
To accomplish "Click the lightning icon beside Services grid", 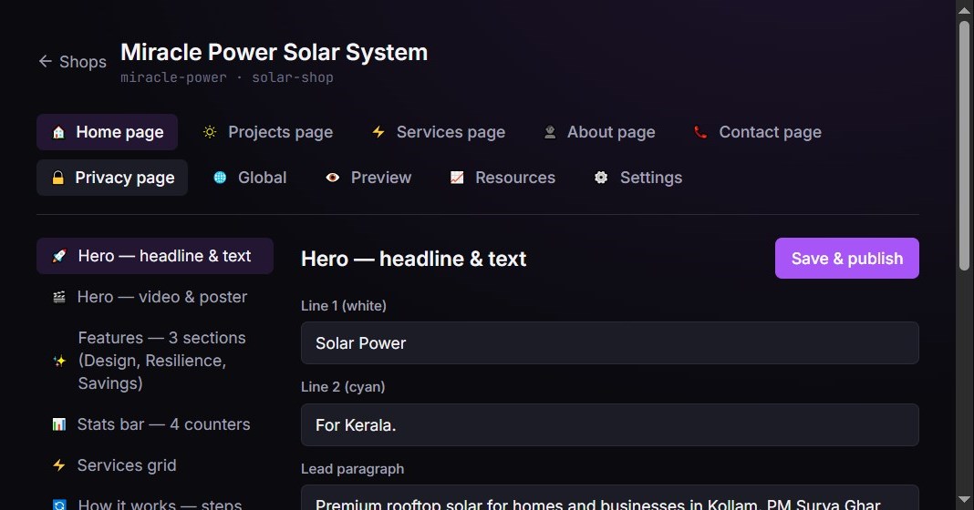I will (x=59, y=465).
